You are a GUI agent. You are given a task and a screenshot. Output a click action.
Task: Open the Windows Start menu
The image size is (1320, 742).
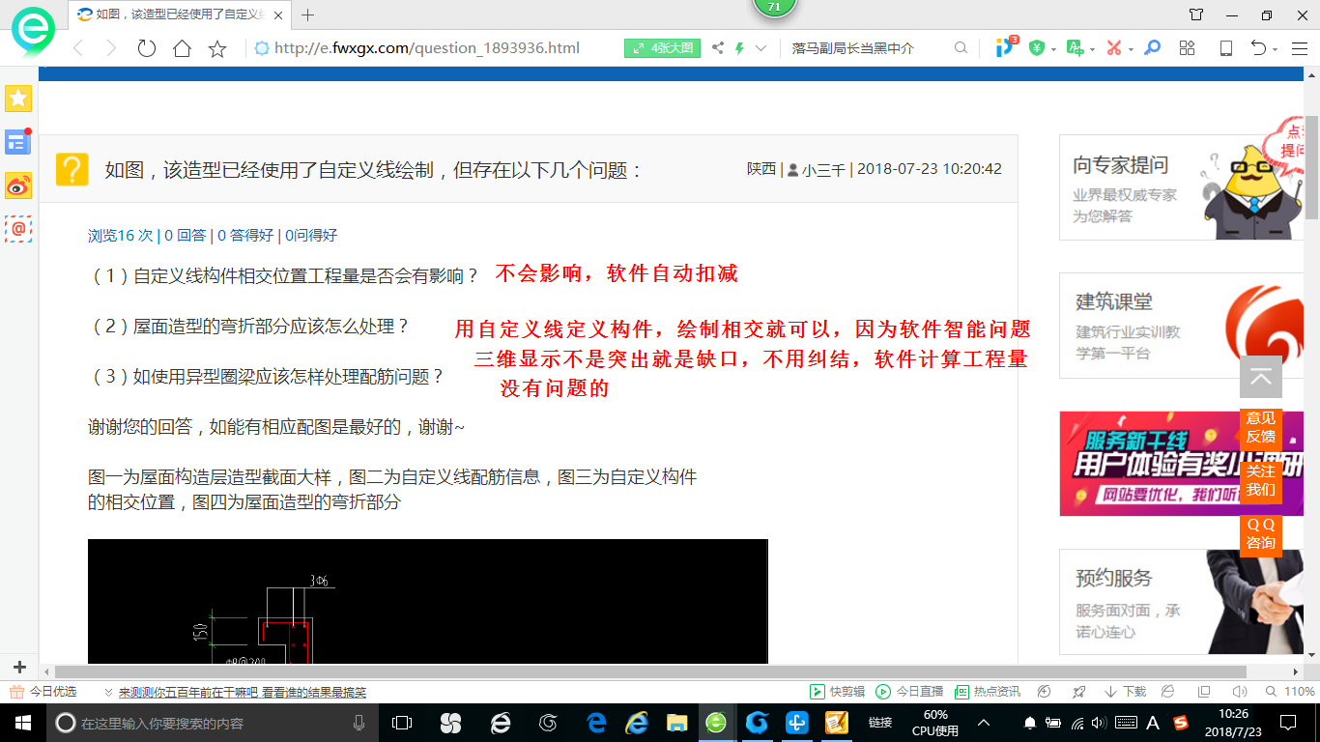tap(22, 723)
